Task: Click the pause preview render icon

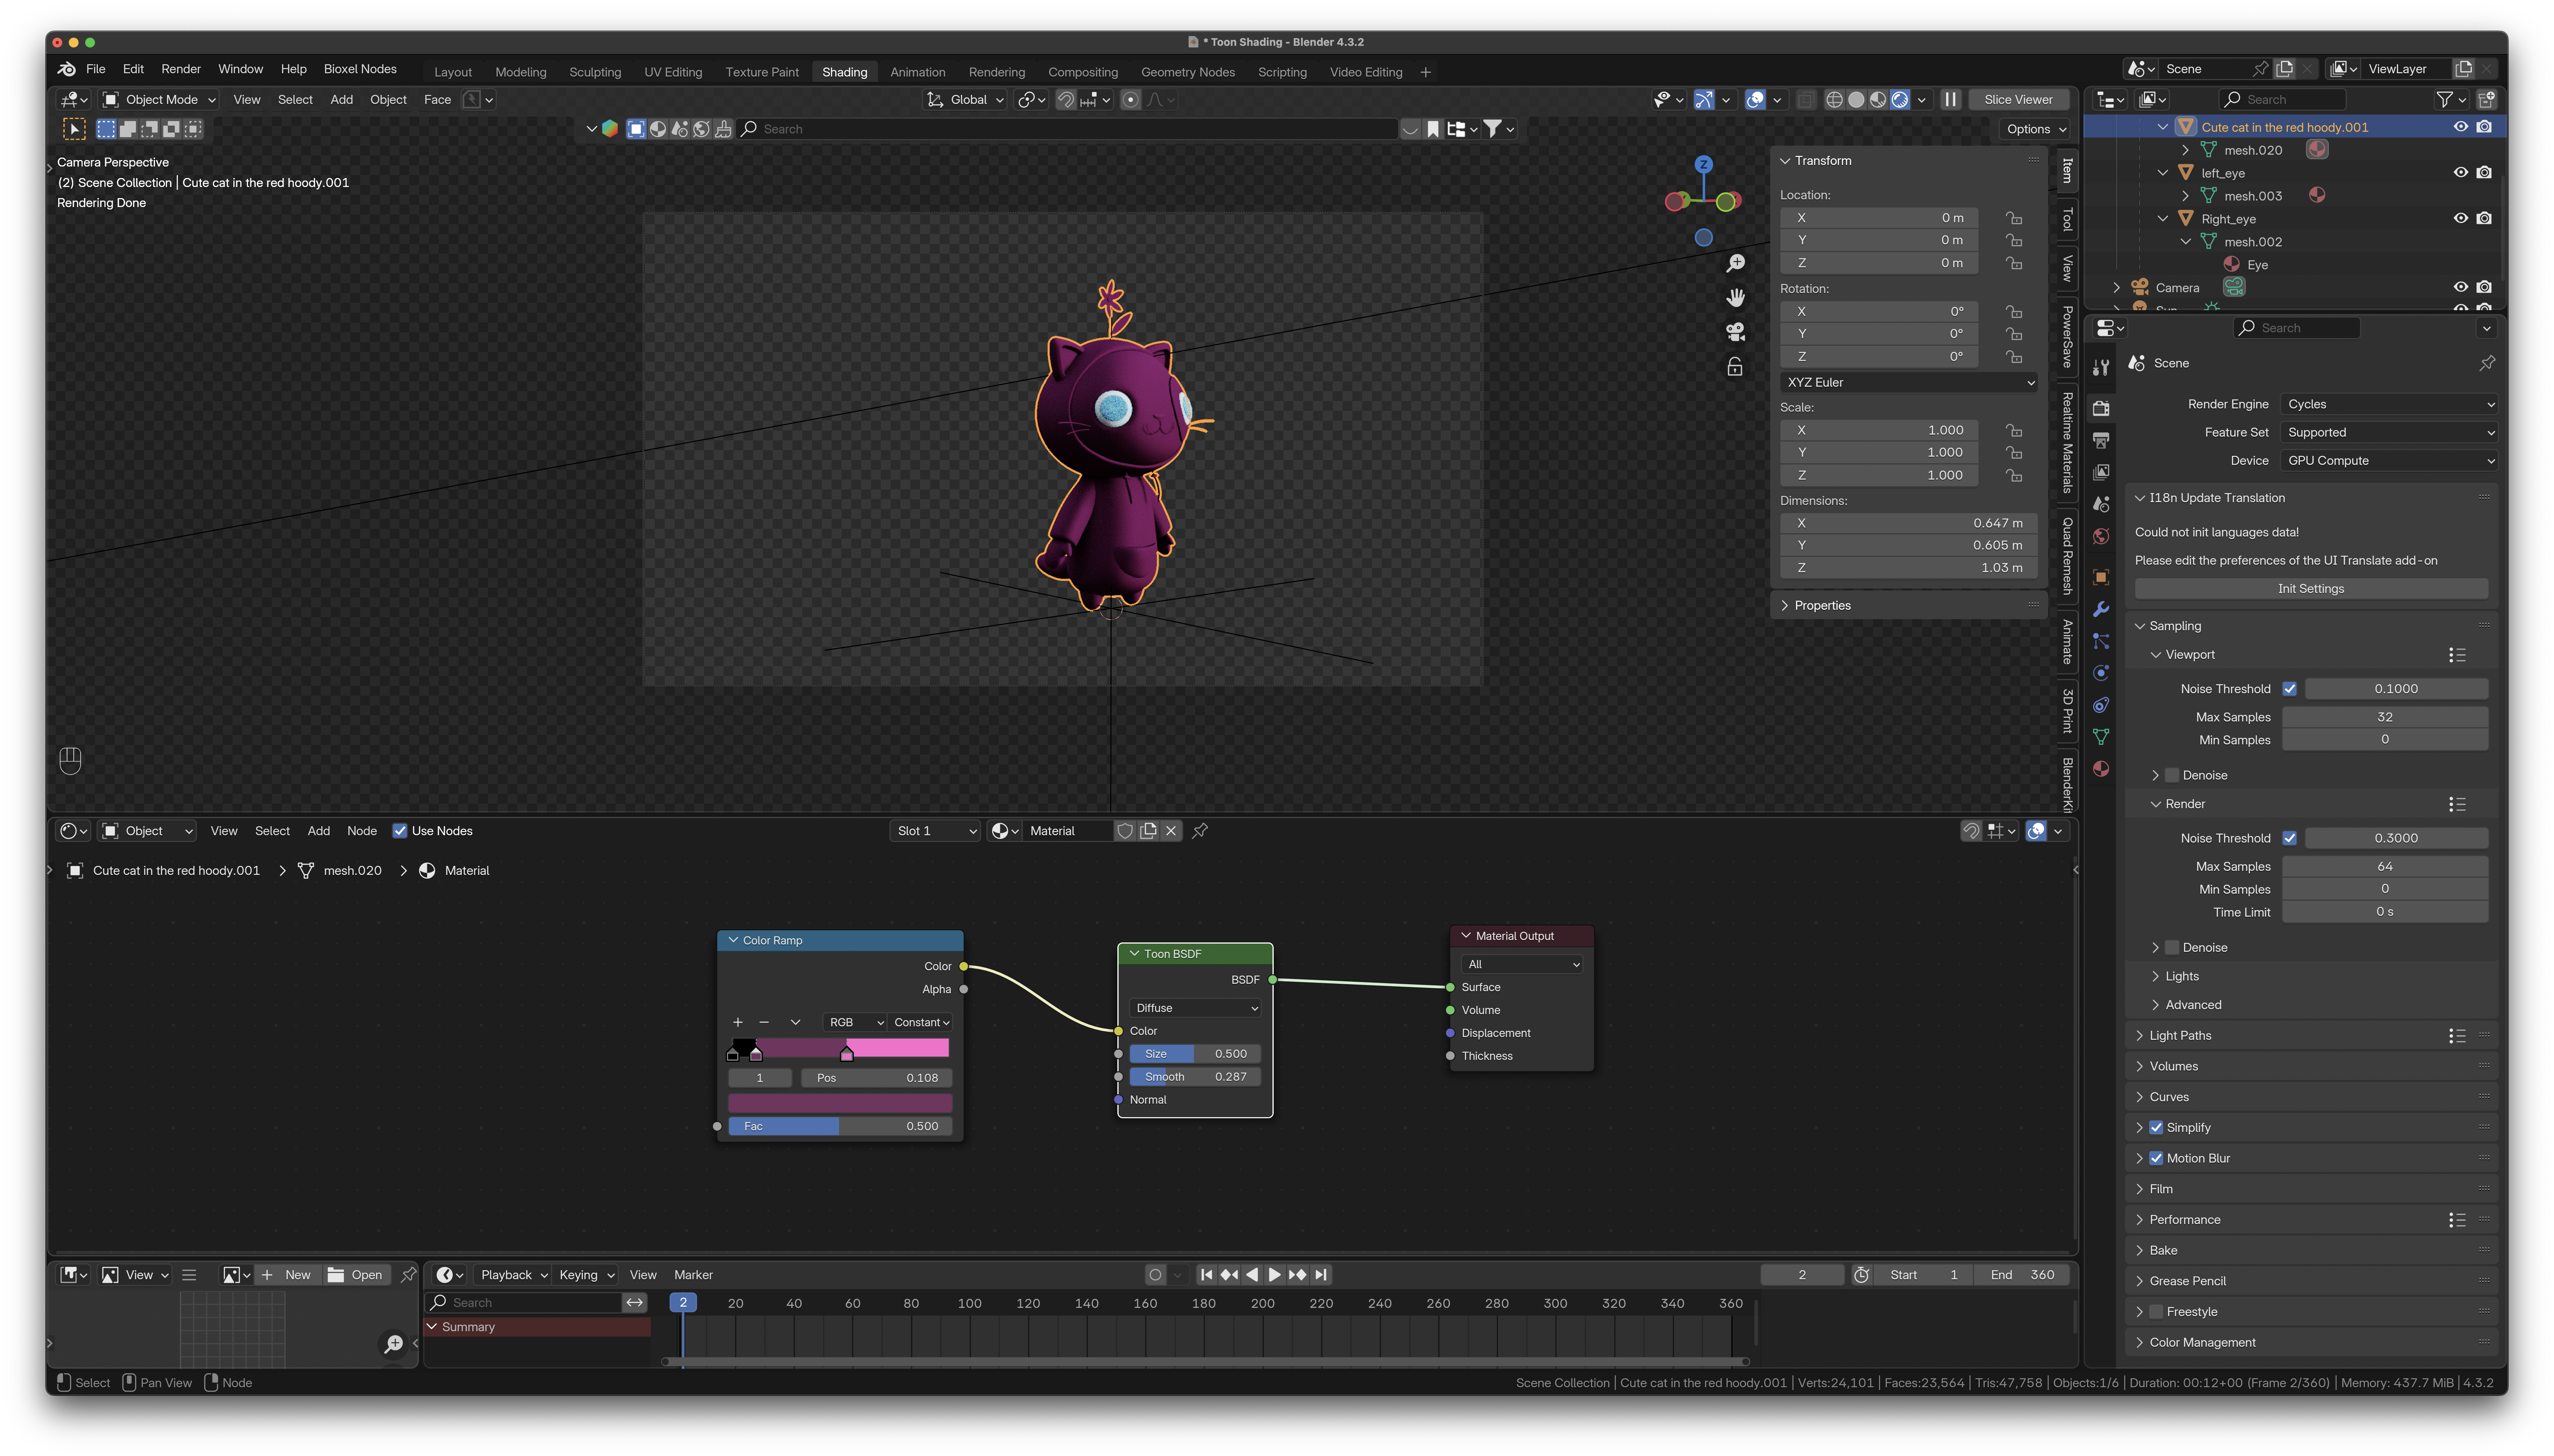Action: tap(1950, 100)
